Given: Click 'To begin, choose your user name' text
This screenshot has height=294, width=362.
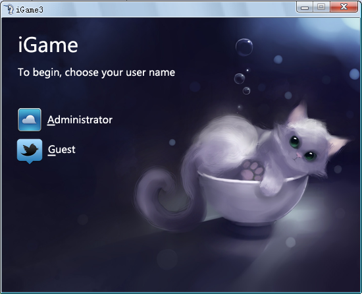Looking at the screenshot, I should coord(97,73).
